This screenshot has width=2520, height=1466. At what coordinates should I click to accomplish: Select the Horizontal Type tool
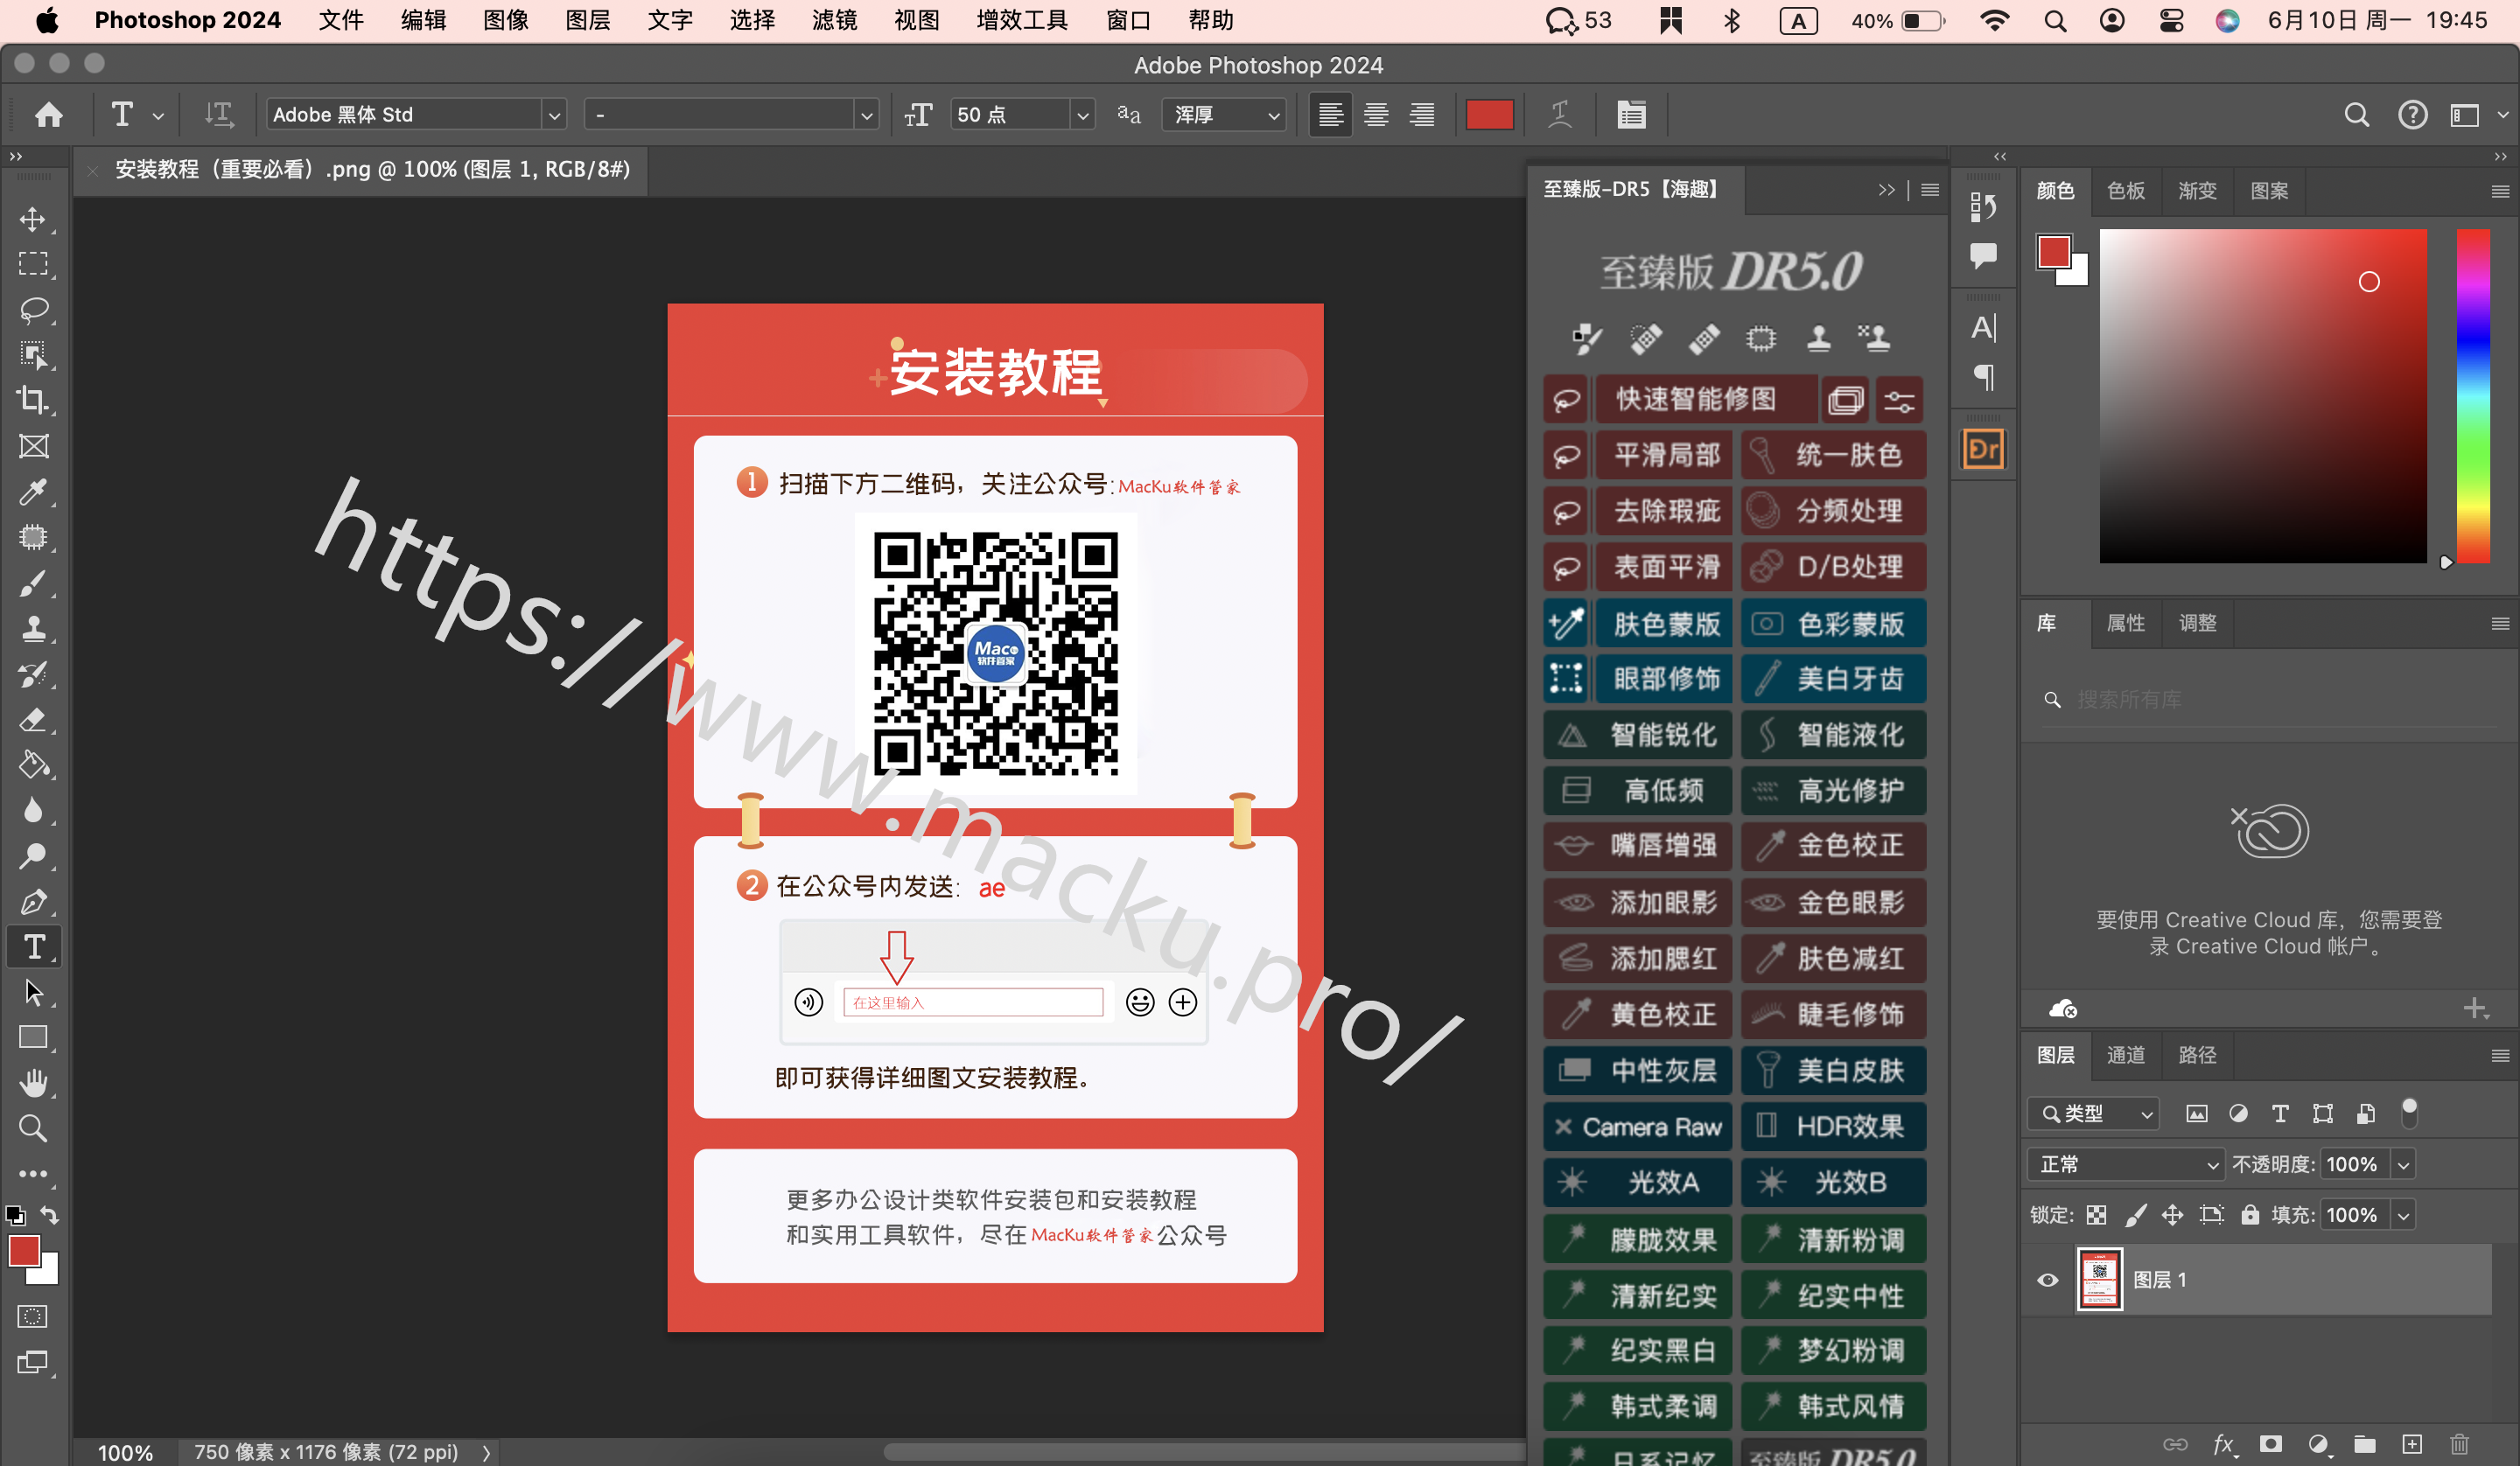tap(34, 947)
